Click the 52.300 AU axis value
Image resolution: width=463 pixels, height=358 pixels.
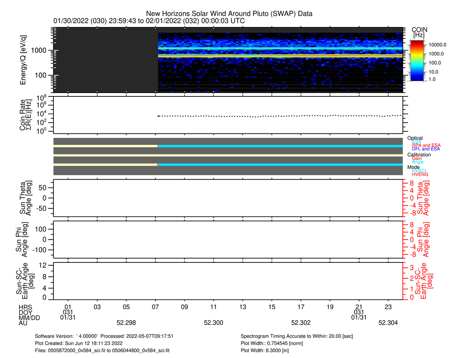click(213, 323)
